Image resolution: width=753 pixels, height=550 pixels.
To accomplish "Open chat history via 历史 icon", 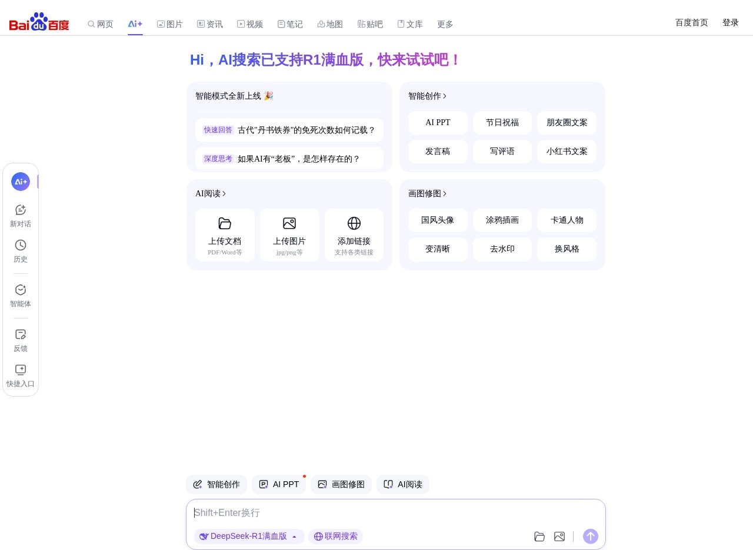I will click(21, 245).
